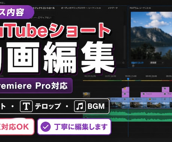Viewport: 172px width, 142px height.
Task: Click the yellow badge on the topmost purple clip
Action: pos(125,89)
